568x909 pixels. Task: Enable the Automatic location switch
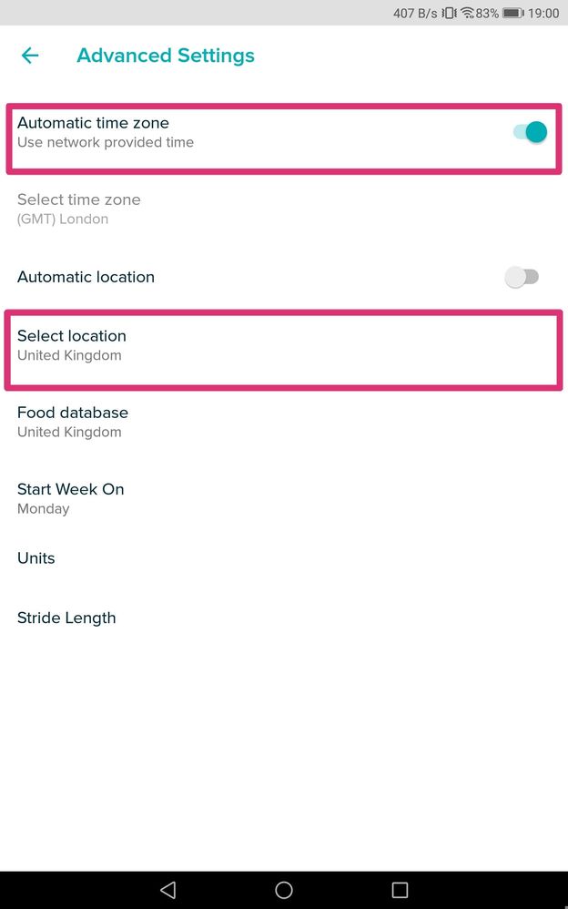[522, 277]
